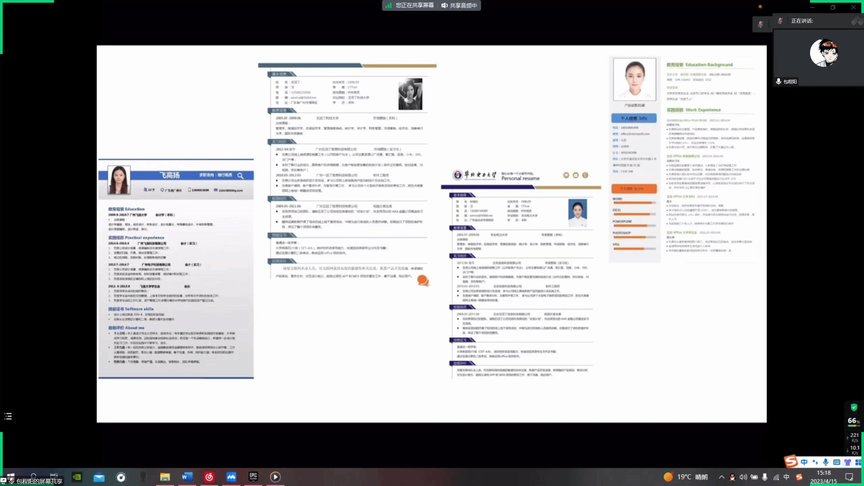Expand hidden system tray icons chevron
864x486 pixels.
pos(721,477)
